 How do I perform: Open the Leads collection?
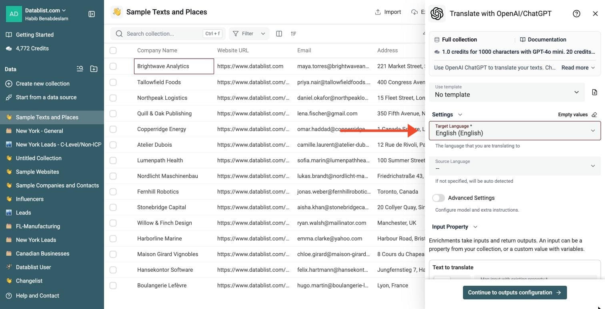click(52, 213)
